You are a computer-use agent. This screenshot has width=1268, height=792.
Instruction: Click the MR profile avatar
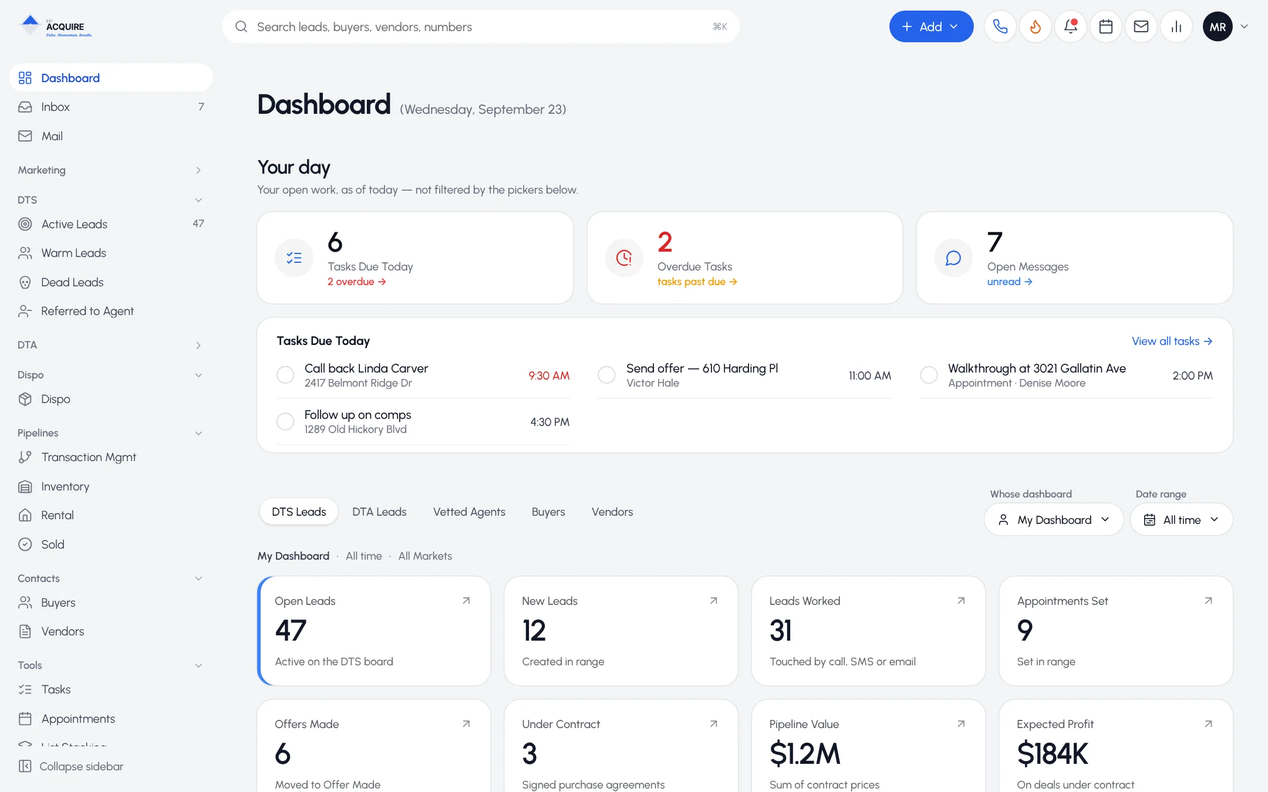(1217, 26)
